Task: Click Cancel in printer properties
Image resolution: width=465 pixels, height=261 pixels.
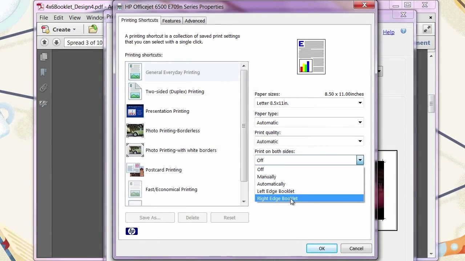Action: (356, 248)
